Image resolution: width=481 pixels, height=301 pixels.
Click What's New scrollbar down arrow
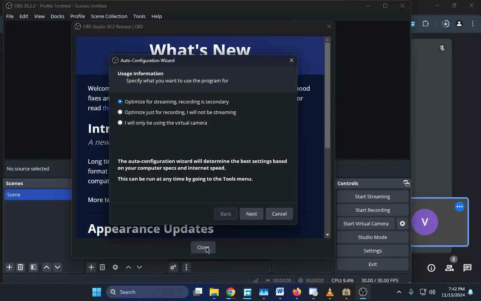[327, 235]
